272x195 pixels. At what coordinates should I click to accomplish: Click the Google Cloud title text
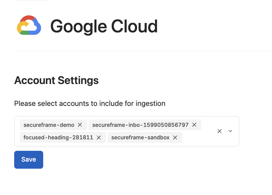pyautogui.click(x=104, y=26)
